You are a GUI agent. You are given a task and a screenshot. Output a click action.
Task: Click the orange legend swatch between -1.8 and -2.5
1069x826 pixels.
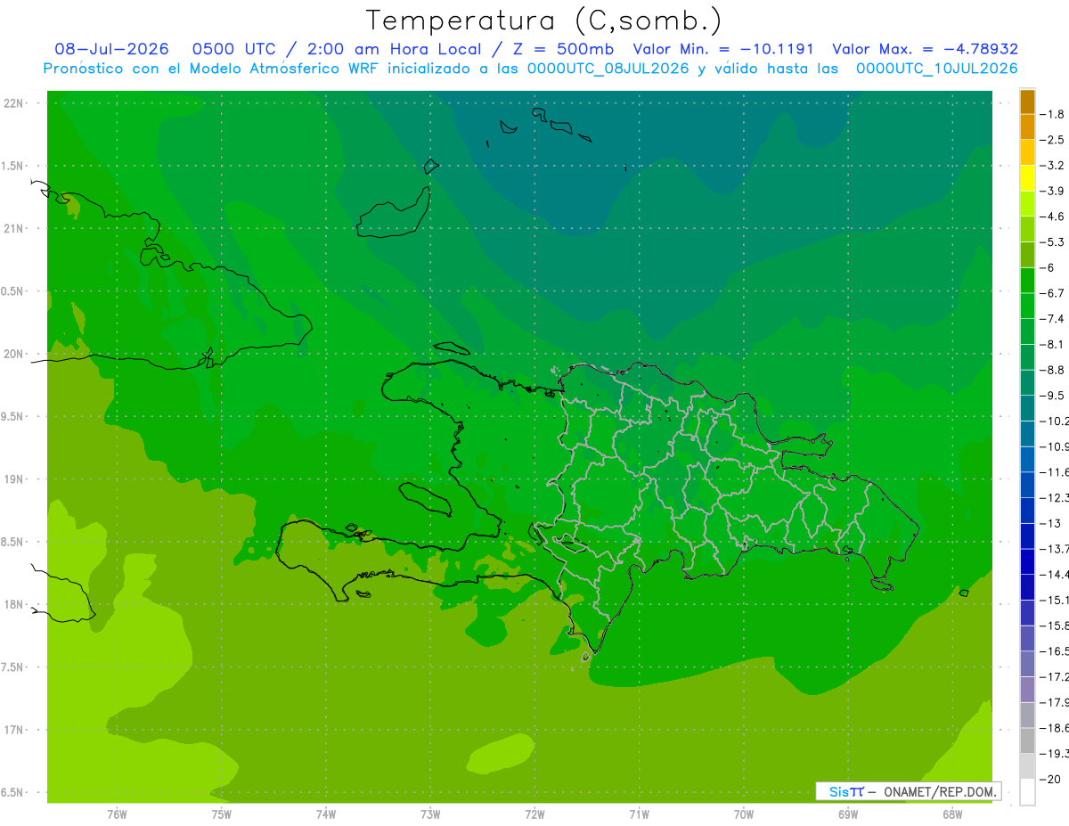click(x=1027, y=127)
